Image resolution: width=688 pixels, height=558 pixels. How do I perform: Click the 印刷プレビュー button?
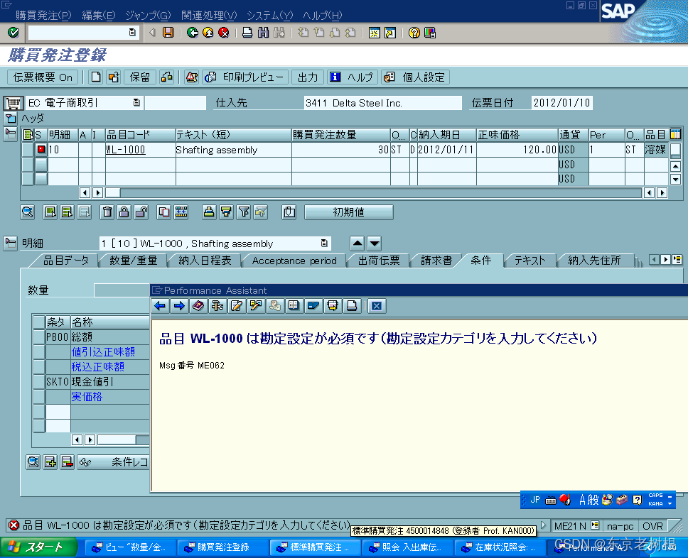[246, 77]
